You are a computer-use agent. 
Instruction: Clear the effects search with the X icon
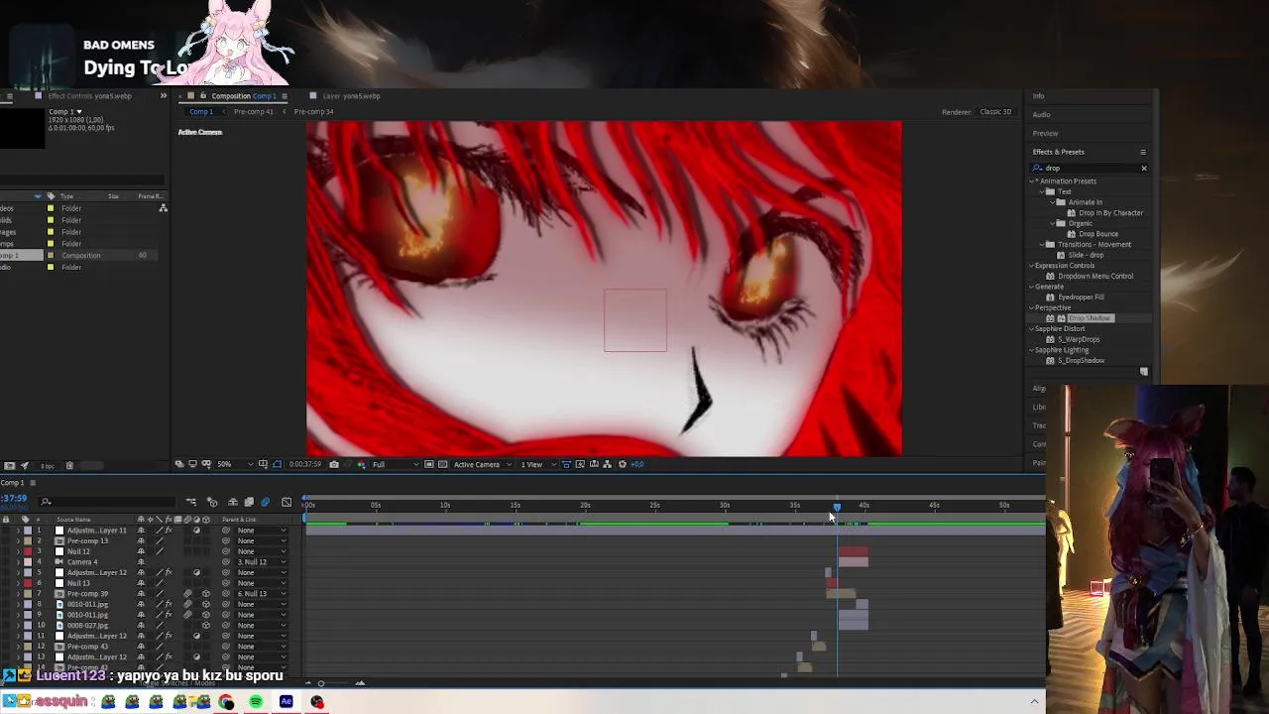pos(1144,168)
